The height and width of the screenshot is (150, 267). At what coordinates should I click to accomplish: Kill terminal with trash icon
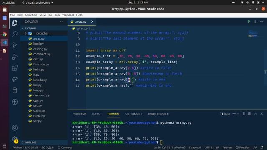point(249,114)
